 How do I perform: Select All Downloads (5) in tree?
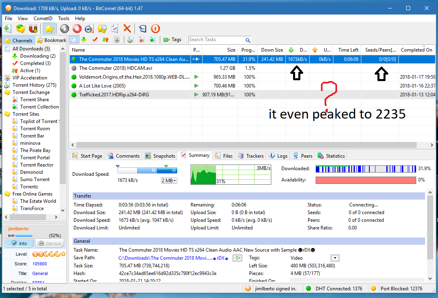click(x=31, y=48)
